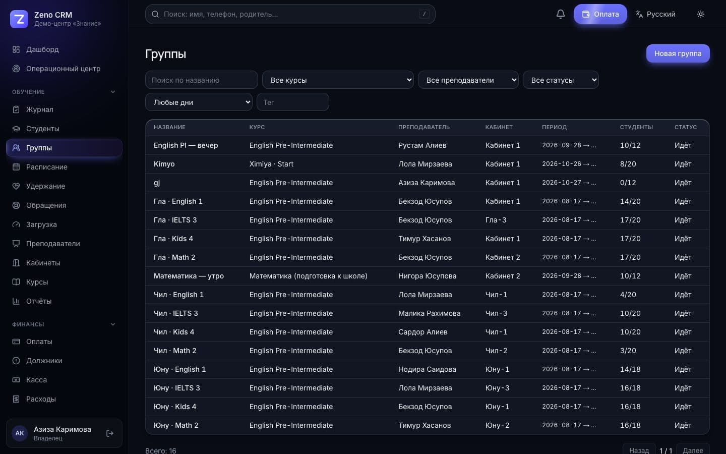Open the Математика — утро group row
The height and width of the screenshot is (454, 726).
427,276
